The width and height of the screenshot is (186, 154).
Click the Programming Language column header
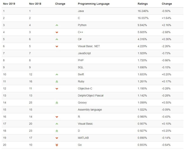[x=94, y=4]
